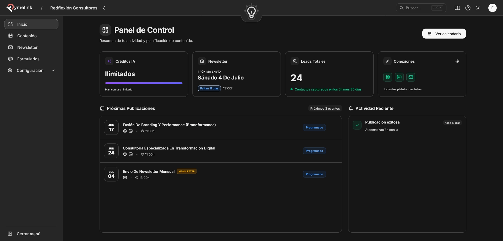The image size is (503, 241).
Task: Open the documentation book icon
Action: pyautogui.click(x=457, y=8)
